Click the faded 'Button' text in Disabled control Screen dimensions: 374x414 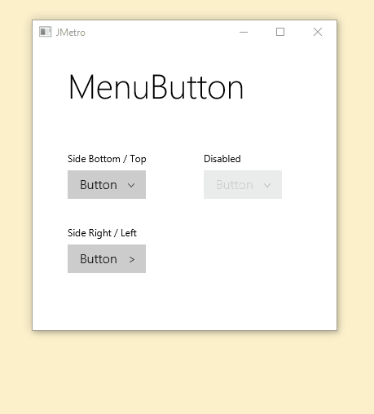click(x=235, y=185)
